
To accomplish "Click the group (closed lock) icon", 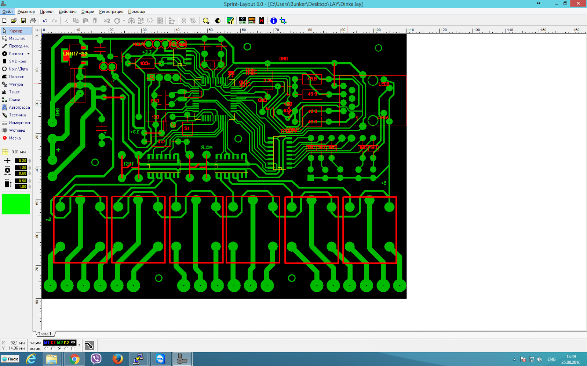I will coord(184,21).
